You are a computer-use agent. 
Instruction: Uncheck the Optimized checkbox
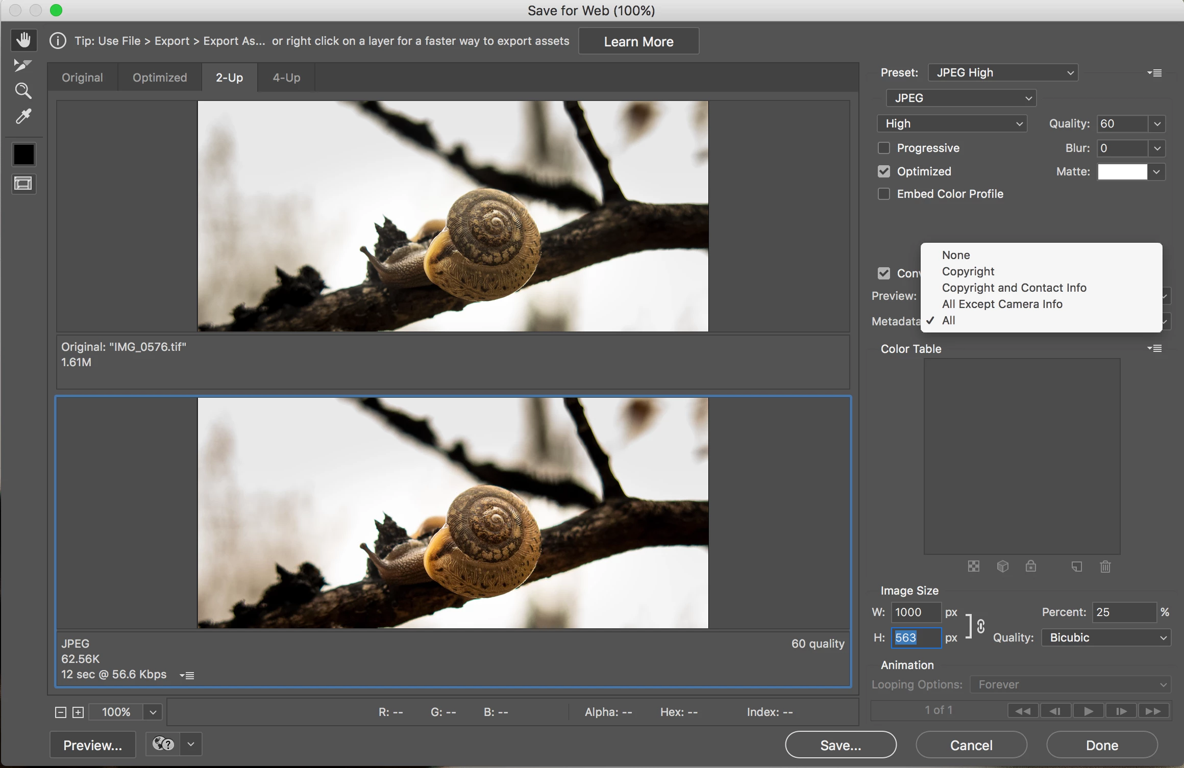[884, 171]
